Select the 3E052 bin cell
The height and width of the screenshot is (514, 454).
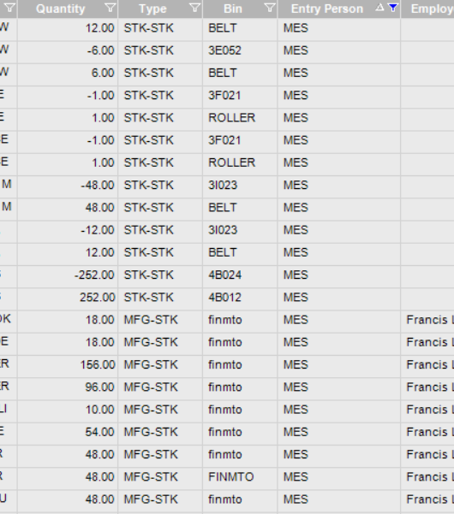[240, 50]
